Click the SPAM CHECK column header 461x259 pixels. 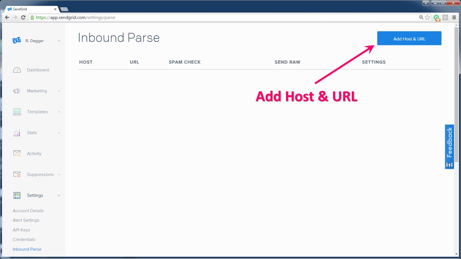pos(185,62)
